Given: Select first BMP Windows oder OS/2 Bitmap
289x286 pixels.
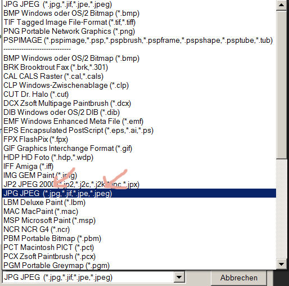Looking at the screenshot, I should (139, 14).
